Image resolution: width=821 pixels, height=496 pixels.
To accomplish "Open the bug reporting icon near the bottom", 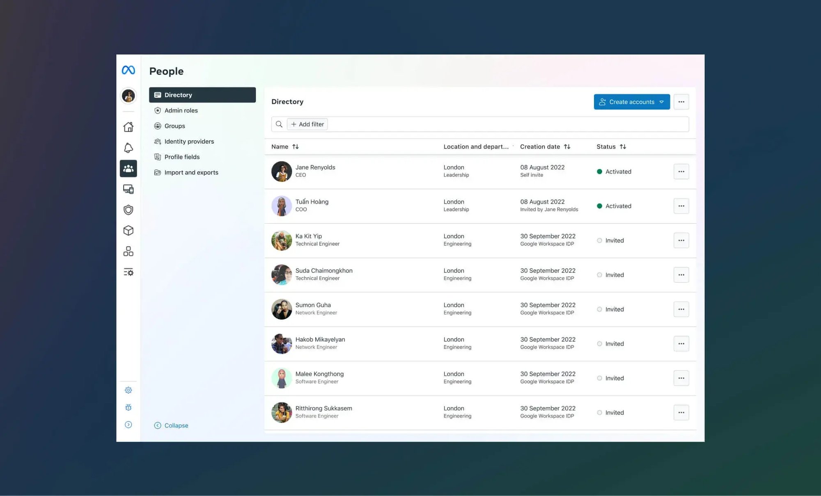I will click(x=128, y=407).
